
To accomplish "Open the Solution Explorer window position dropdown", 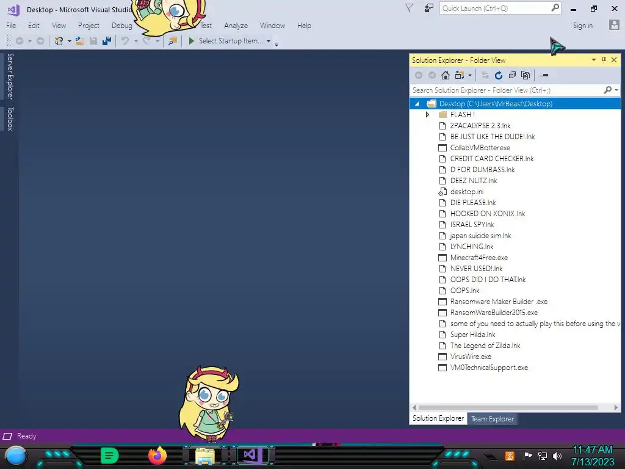I will point(593,60).
